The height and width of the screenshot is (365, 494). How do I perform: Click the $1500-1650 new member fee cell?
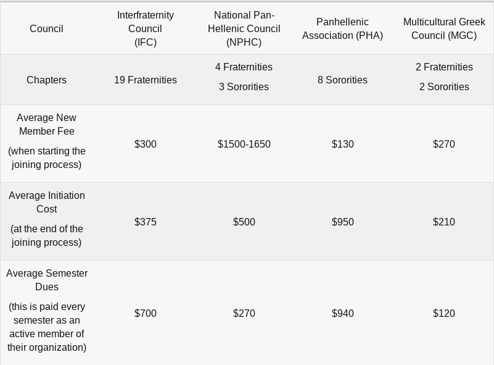click(x=244, y=144)
